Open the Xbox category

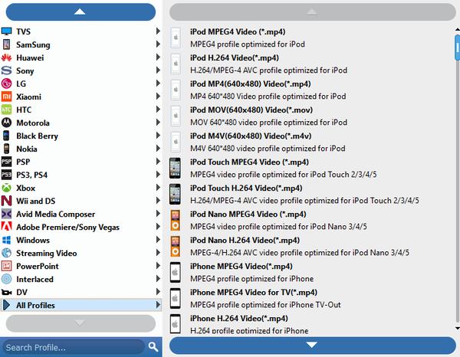pos(80,188)
